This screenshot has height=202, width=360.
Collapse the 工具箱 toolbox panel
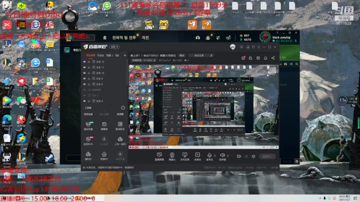(x=123, y=108)
